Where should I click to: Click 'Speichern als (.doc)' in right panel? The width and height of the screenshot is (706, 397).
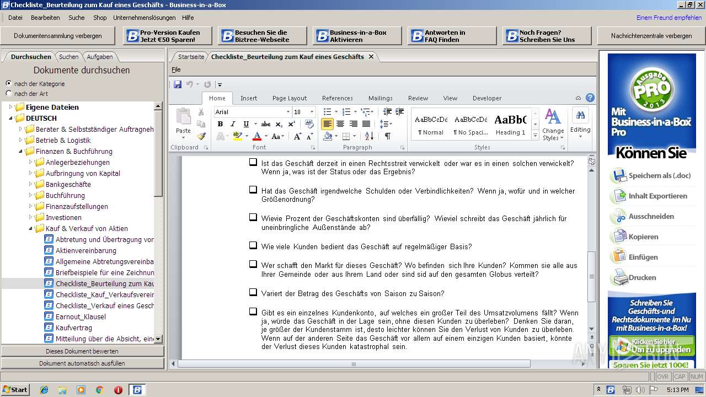[652, 176]
